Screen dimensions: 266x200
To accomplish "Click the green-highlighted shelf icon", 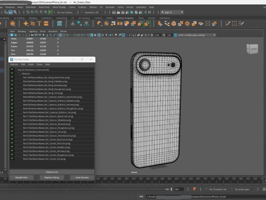I will click(147, 23).
